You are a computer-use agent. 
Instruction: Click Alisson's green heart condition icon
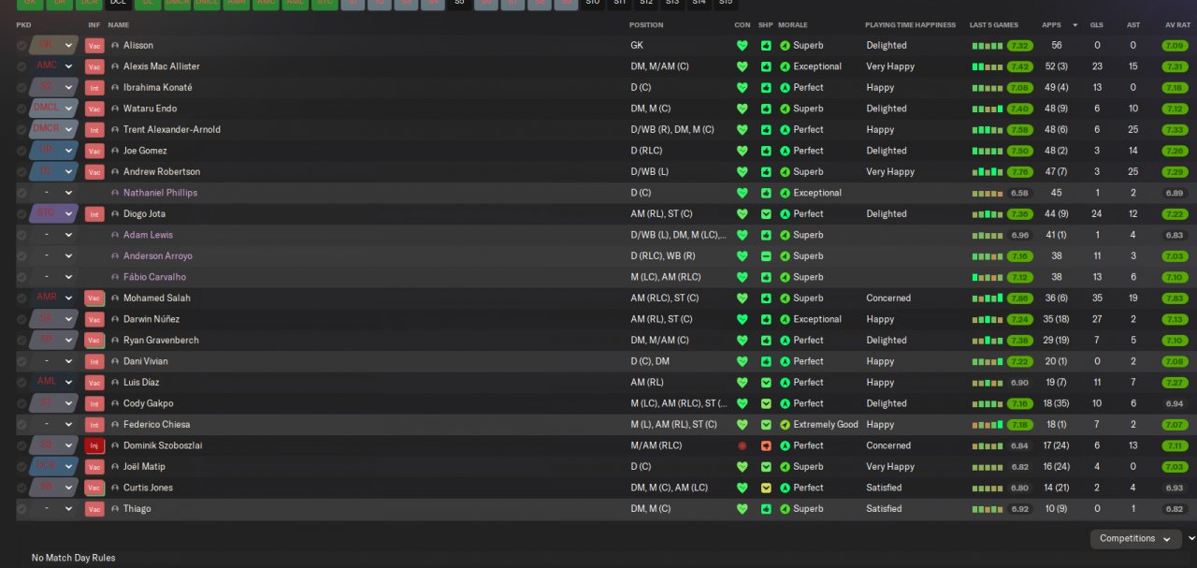click(x=743, y=45)
